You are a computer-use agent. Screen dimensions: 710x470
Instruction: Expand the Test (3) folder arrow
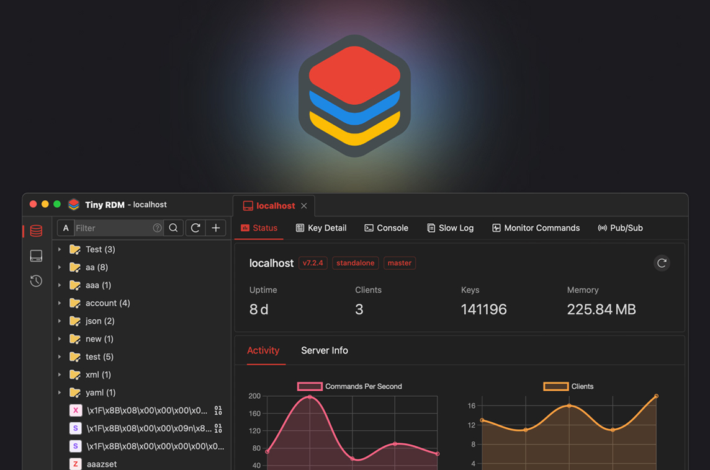tap(60, 249)
